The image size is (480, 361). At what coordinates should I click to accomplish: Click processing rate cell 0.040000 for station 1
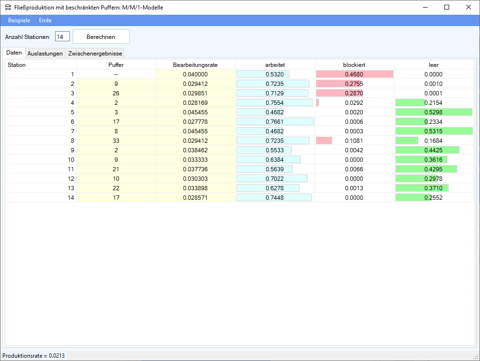point(195,74)
